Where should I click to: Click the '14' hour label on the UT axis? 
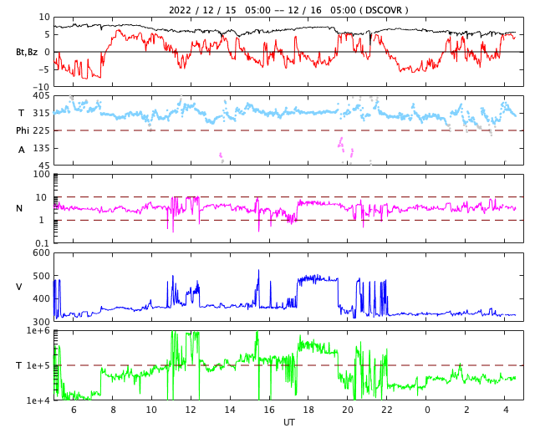pyautogui.click(x=230, y=410)
